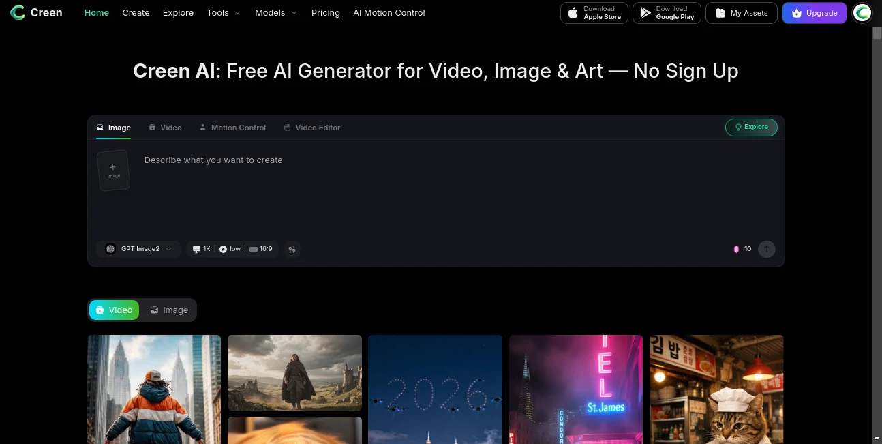Click the 'Creen AI: Free AI Generator' heading
This screenshot has width=882, height=444.
pyautogui.click(x=436, y=71)
